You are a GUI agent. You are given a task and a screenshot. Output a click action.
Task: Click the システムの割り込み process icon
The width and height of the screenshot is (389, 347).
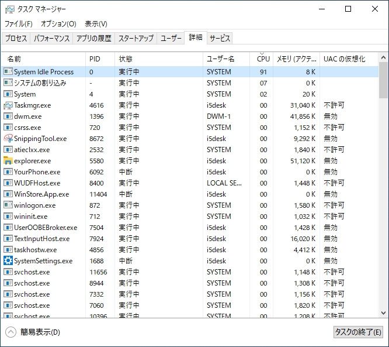pos(8,83)
